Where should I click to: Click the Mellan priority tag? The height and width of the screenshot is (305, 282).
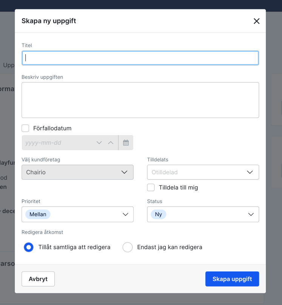(38, 214)
